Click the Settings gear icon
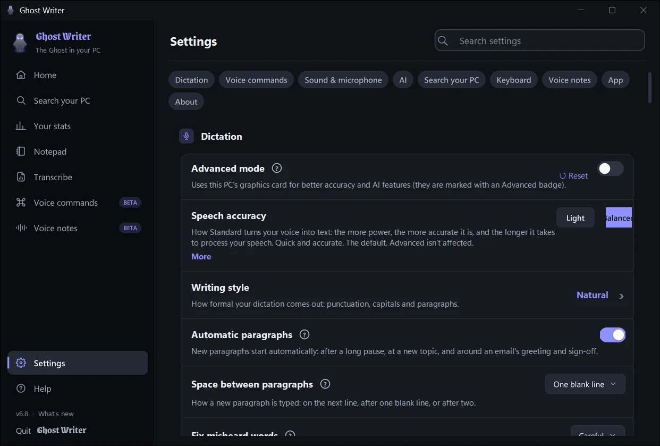660x446 pixels. pyautogui.click(x=21, y=363)
